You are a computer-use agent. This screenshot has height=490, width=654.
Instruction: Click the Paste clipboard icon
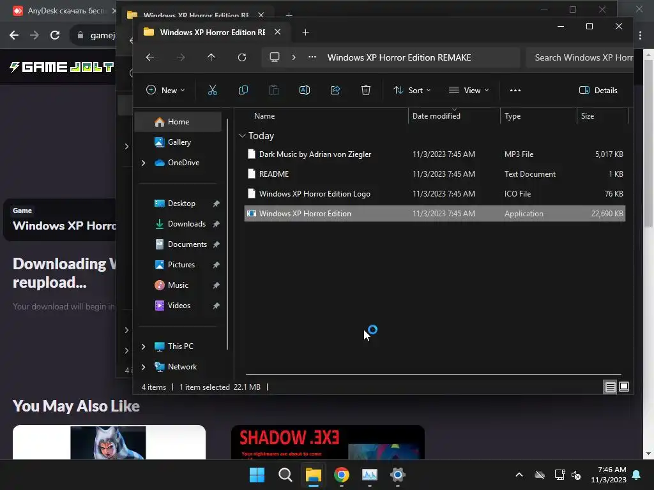pos(273,90)
